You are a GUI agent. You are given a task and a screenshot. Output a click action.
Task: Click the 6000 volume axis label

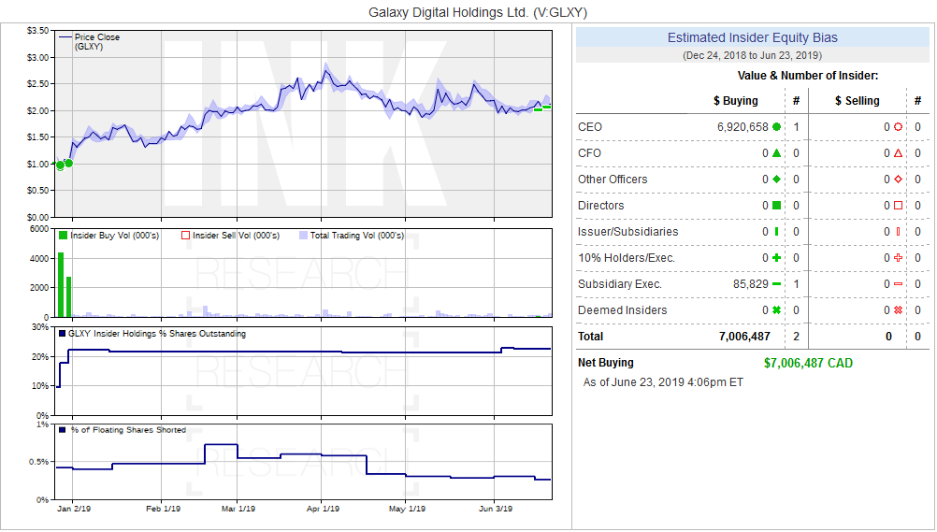pyautogui.click(x=39, y=229)
